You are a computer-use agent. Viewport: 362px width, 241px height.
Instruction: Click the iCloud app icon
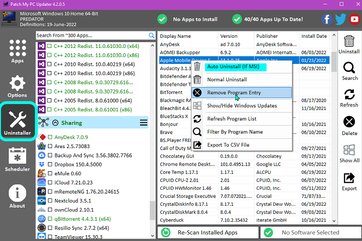[42, 182]
